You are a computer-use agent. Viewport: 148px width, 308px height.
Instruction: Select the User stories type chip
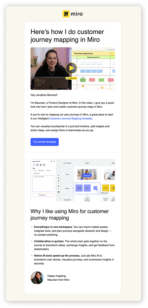41,170
